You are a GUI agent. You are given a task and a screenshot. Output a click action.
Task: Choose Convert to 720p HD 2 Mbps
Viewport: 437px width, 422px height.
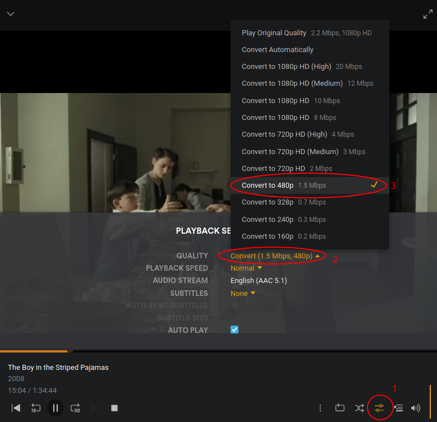coord(310,169)
